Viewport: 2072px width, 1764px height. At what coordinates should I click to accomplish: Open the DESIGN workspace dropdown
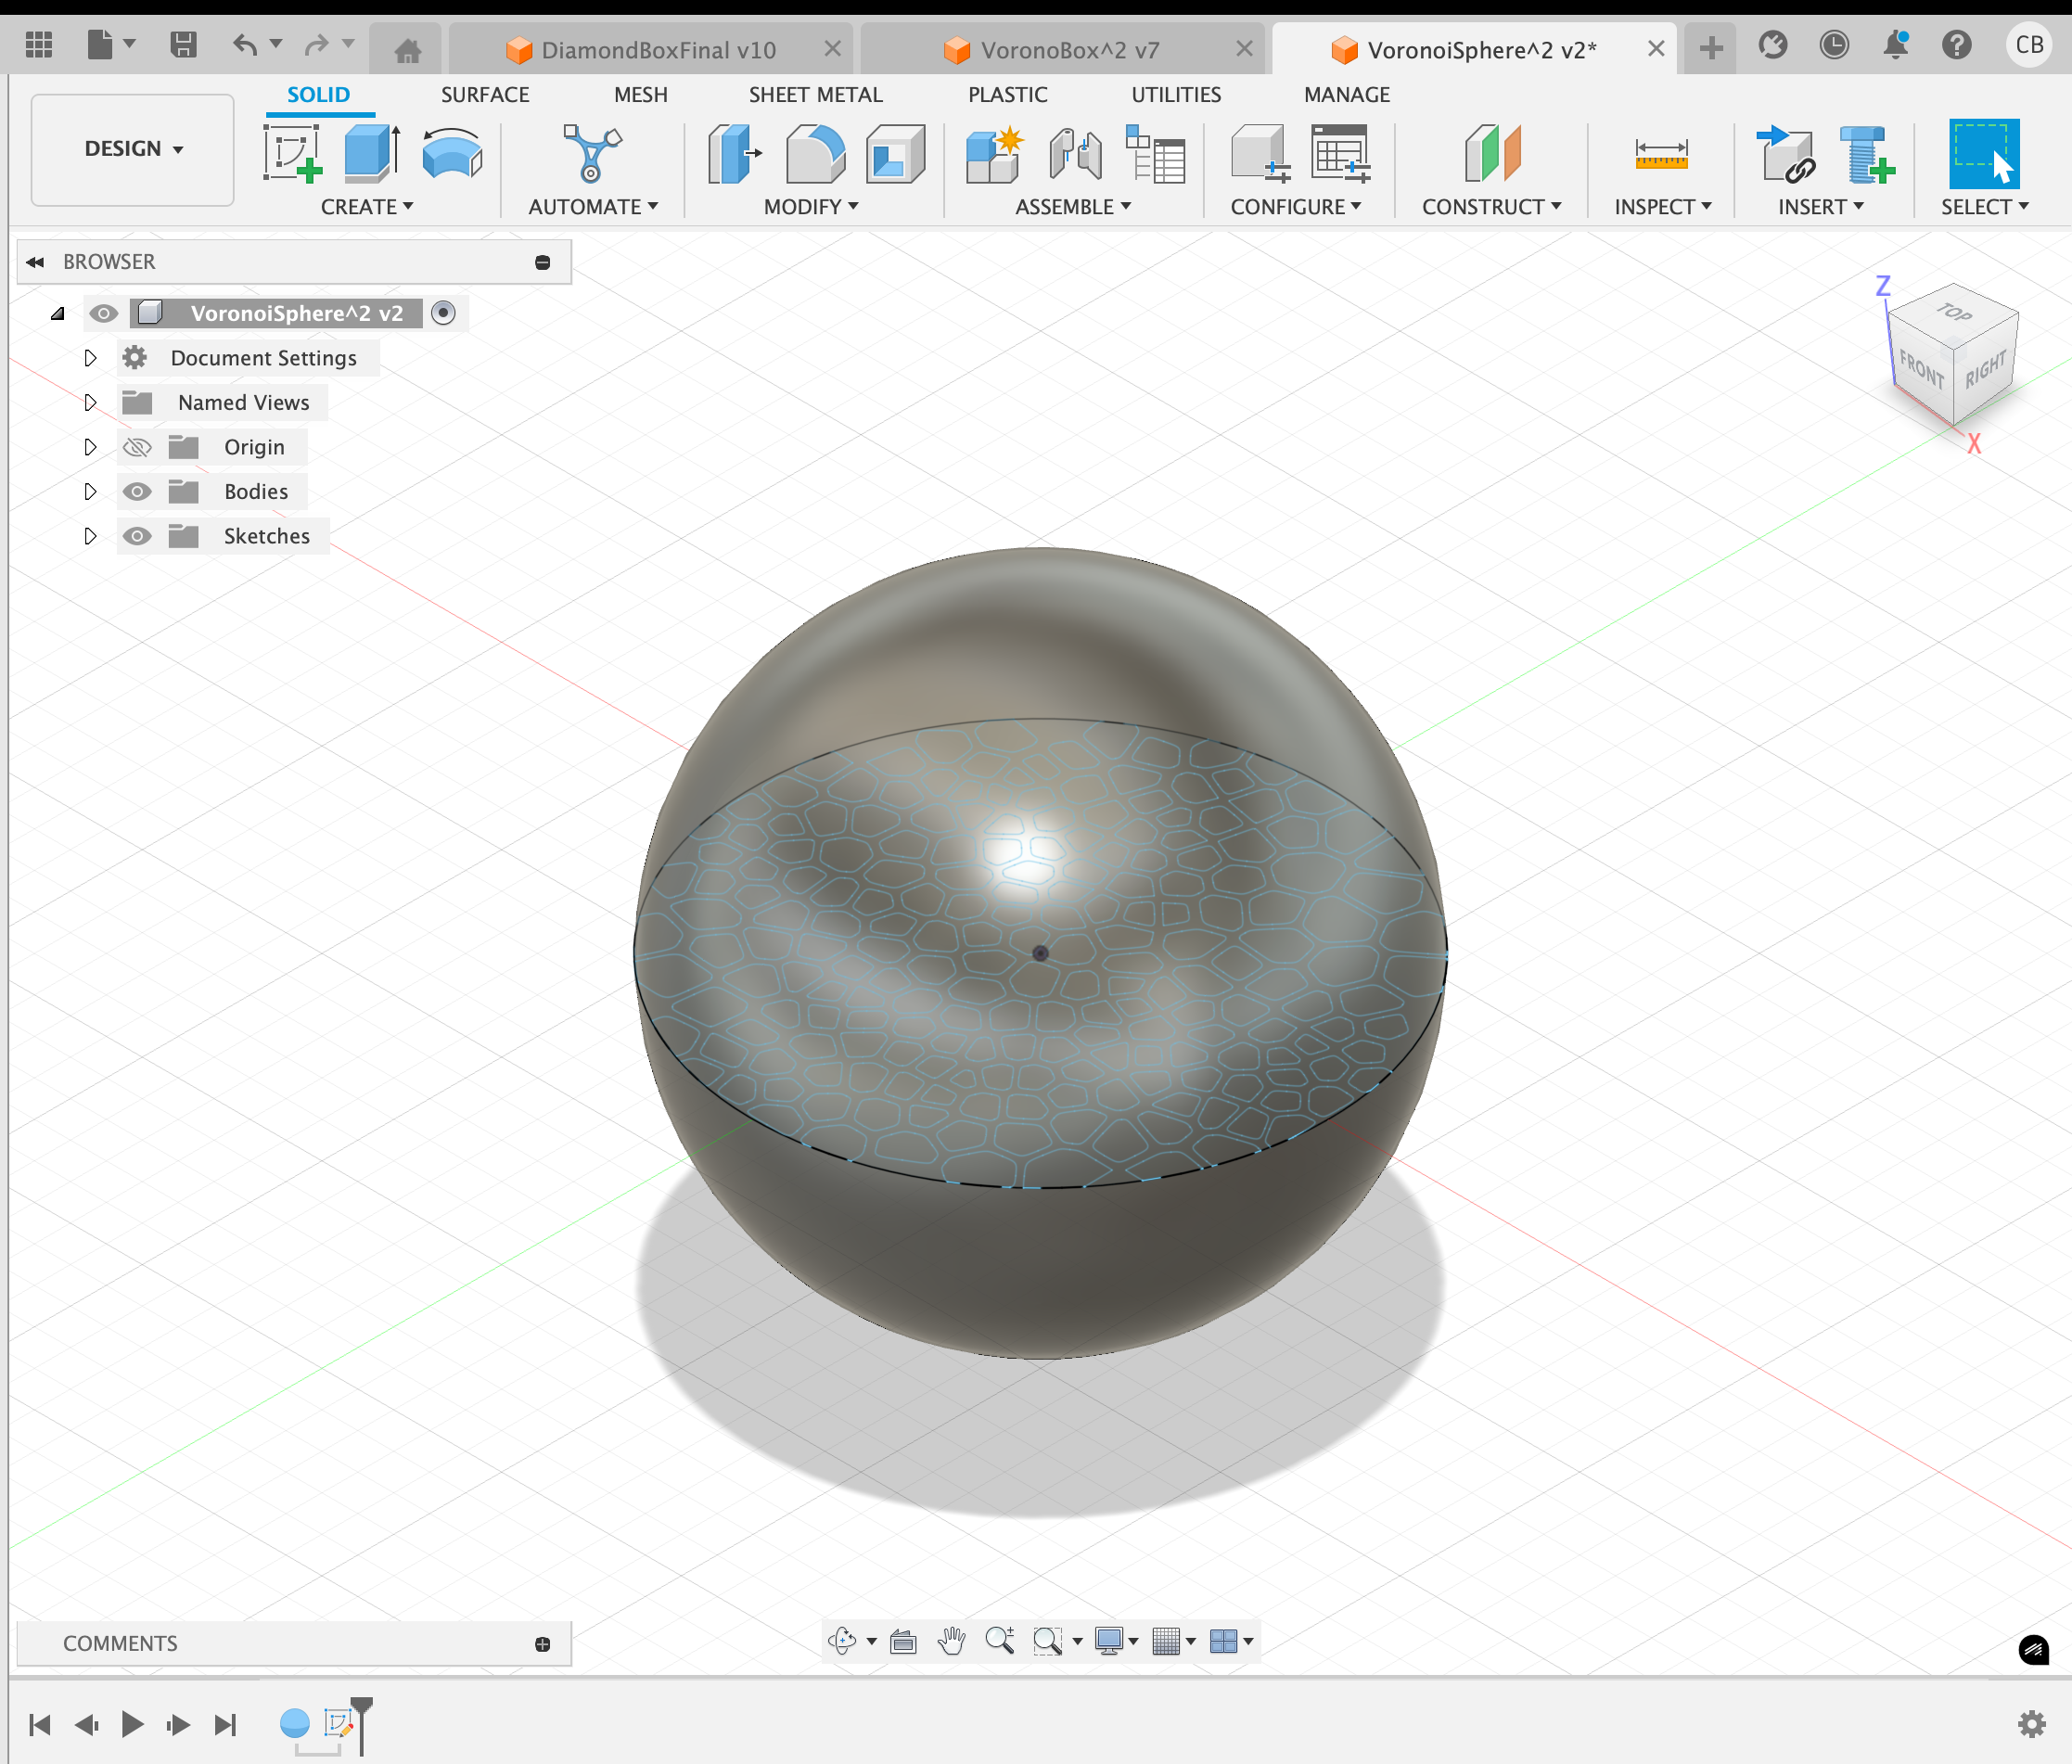tap(133, 149)
